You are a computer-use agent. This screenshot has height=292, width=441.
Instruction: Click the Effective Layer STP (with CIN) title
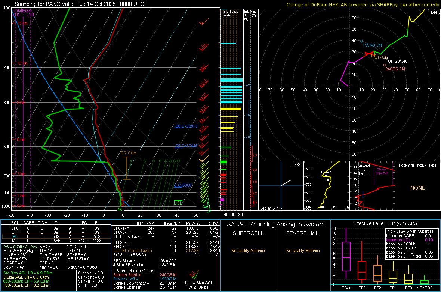coord(385,223)
